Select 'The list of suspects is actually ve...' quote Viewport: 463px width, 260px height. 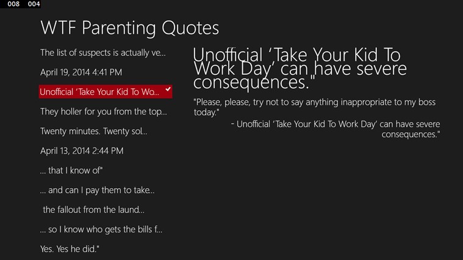pos(102,52)
